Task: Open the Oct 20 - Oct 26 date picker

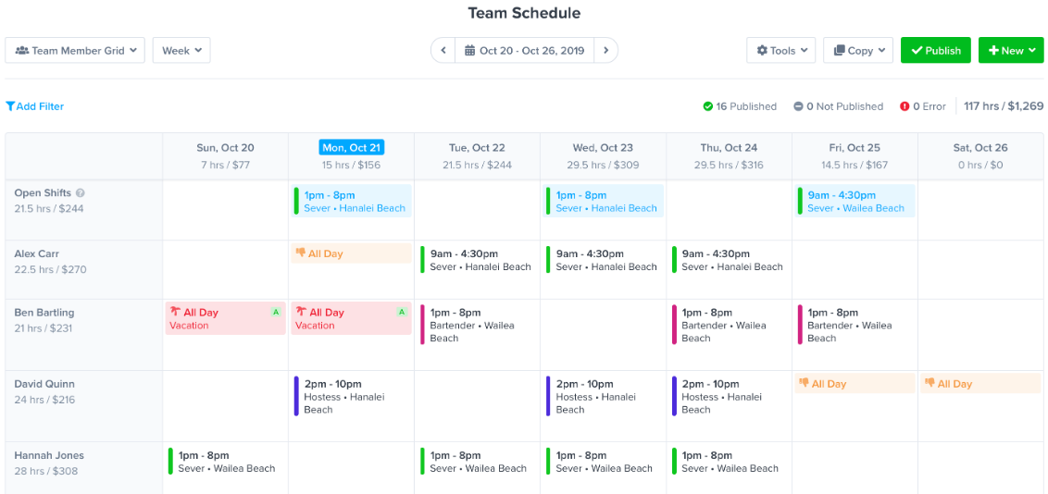Action: 525,51
